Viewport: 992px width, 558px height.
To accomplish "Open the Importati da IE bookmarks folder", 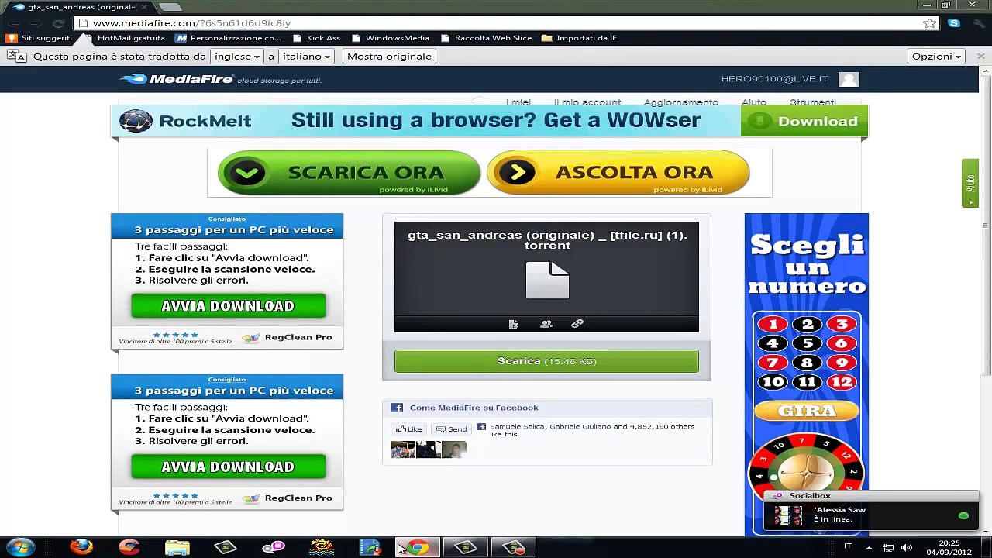I will pyautogui.click(x=580, y=38).
